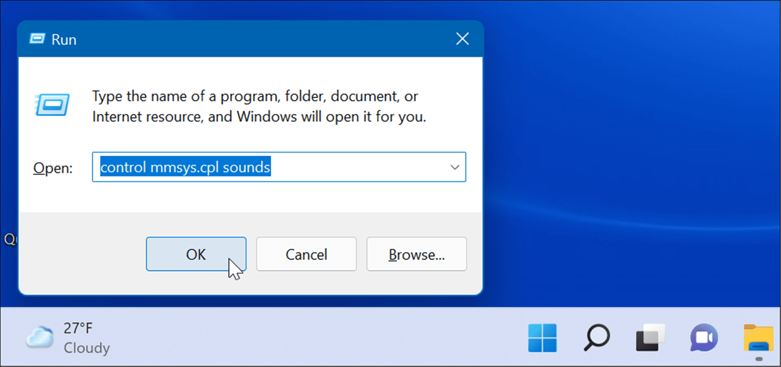Click OK to run the command
This screenshot has height=367, width=781.
click(196, 254)
